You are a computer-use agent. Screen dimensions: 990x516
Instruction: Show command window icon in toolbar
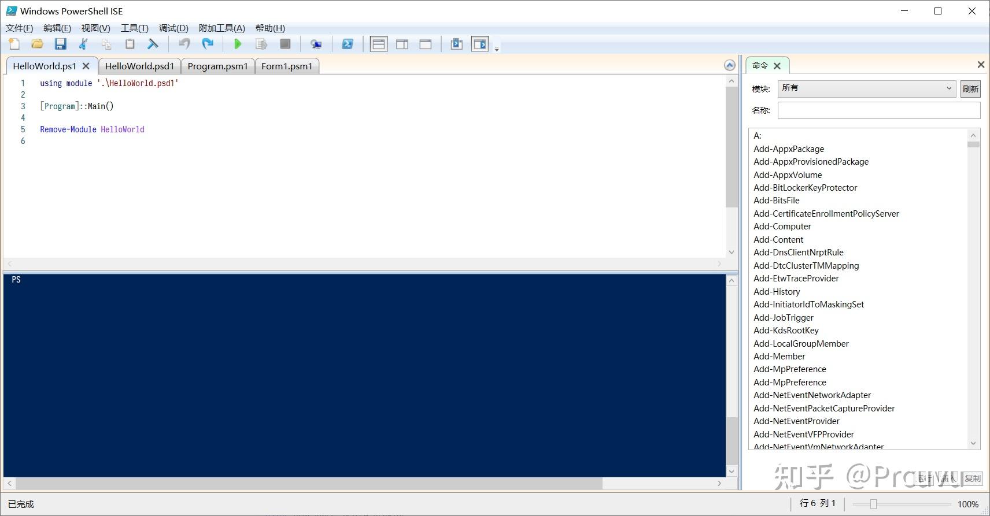point(457,44)
